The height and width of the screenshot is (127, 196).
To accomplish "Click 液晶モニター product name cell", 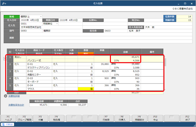I will tap(39, 75).
